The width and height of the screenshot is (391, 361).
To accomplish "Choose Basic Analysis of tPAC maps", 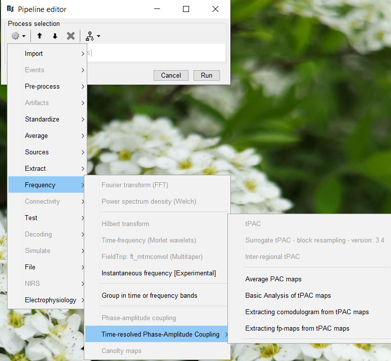I will pos(288,295).
